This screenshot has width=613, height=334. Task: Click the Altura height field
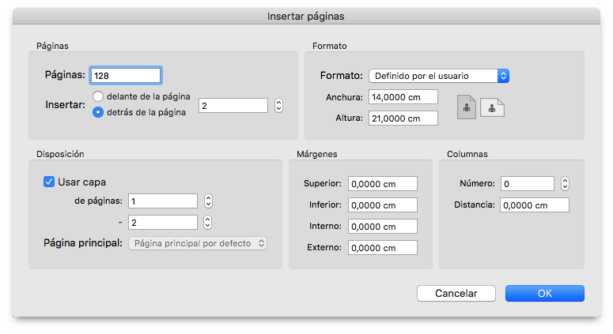(x=403, y=118)
